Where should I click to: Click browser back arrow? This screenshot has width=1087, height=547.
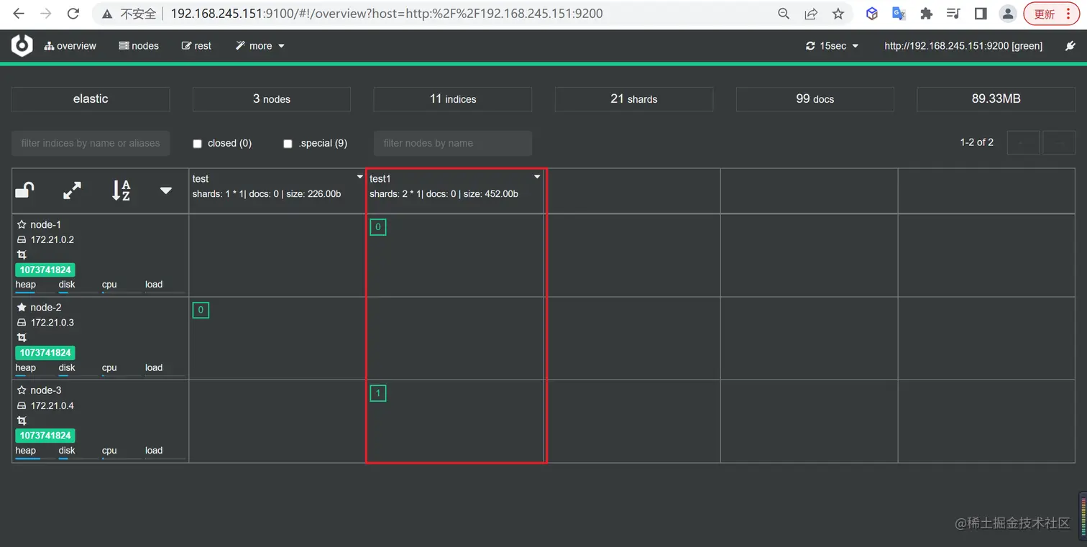[19, 14]
